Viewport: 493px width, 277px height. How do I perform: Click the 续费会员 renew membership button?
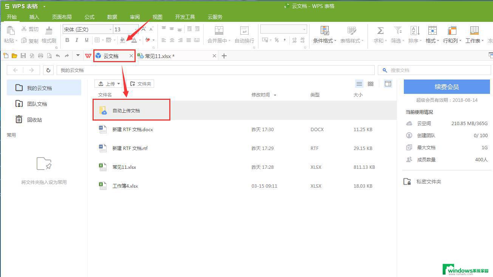(447, 87)
